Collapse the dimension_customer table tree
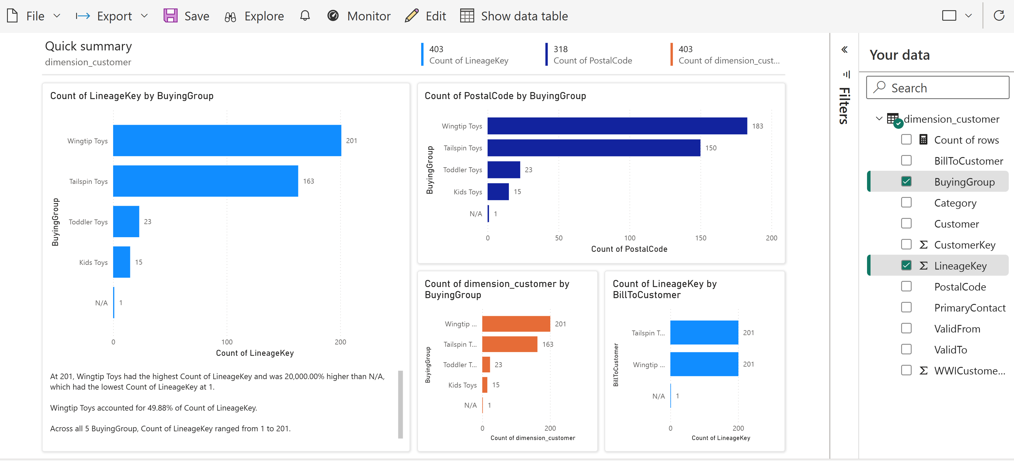 [879, 118]
